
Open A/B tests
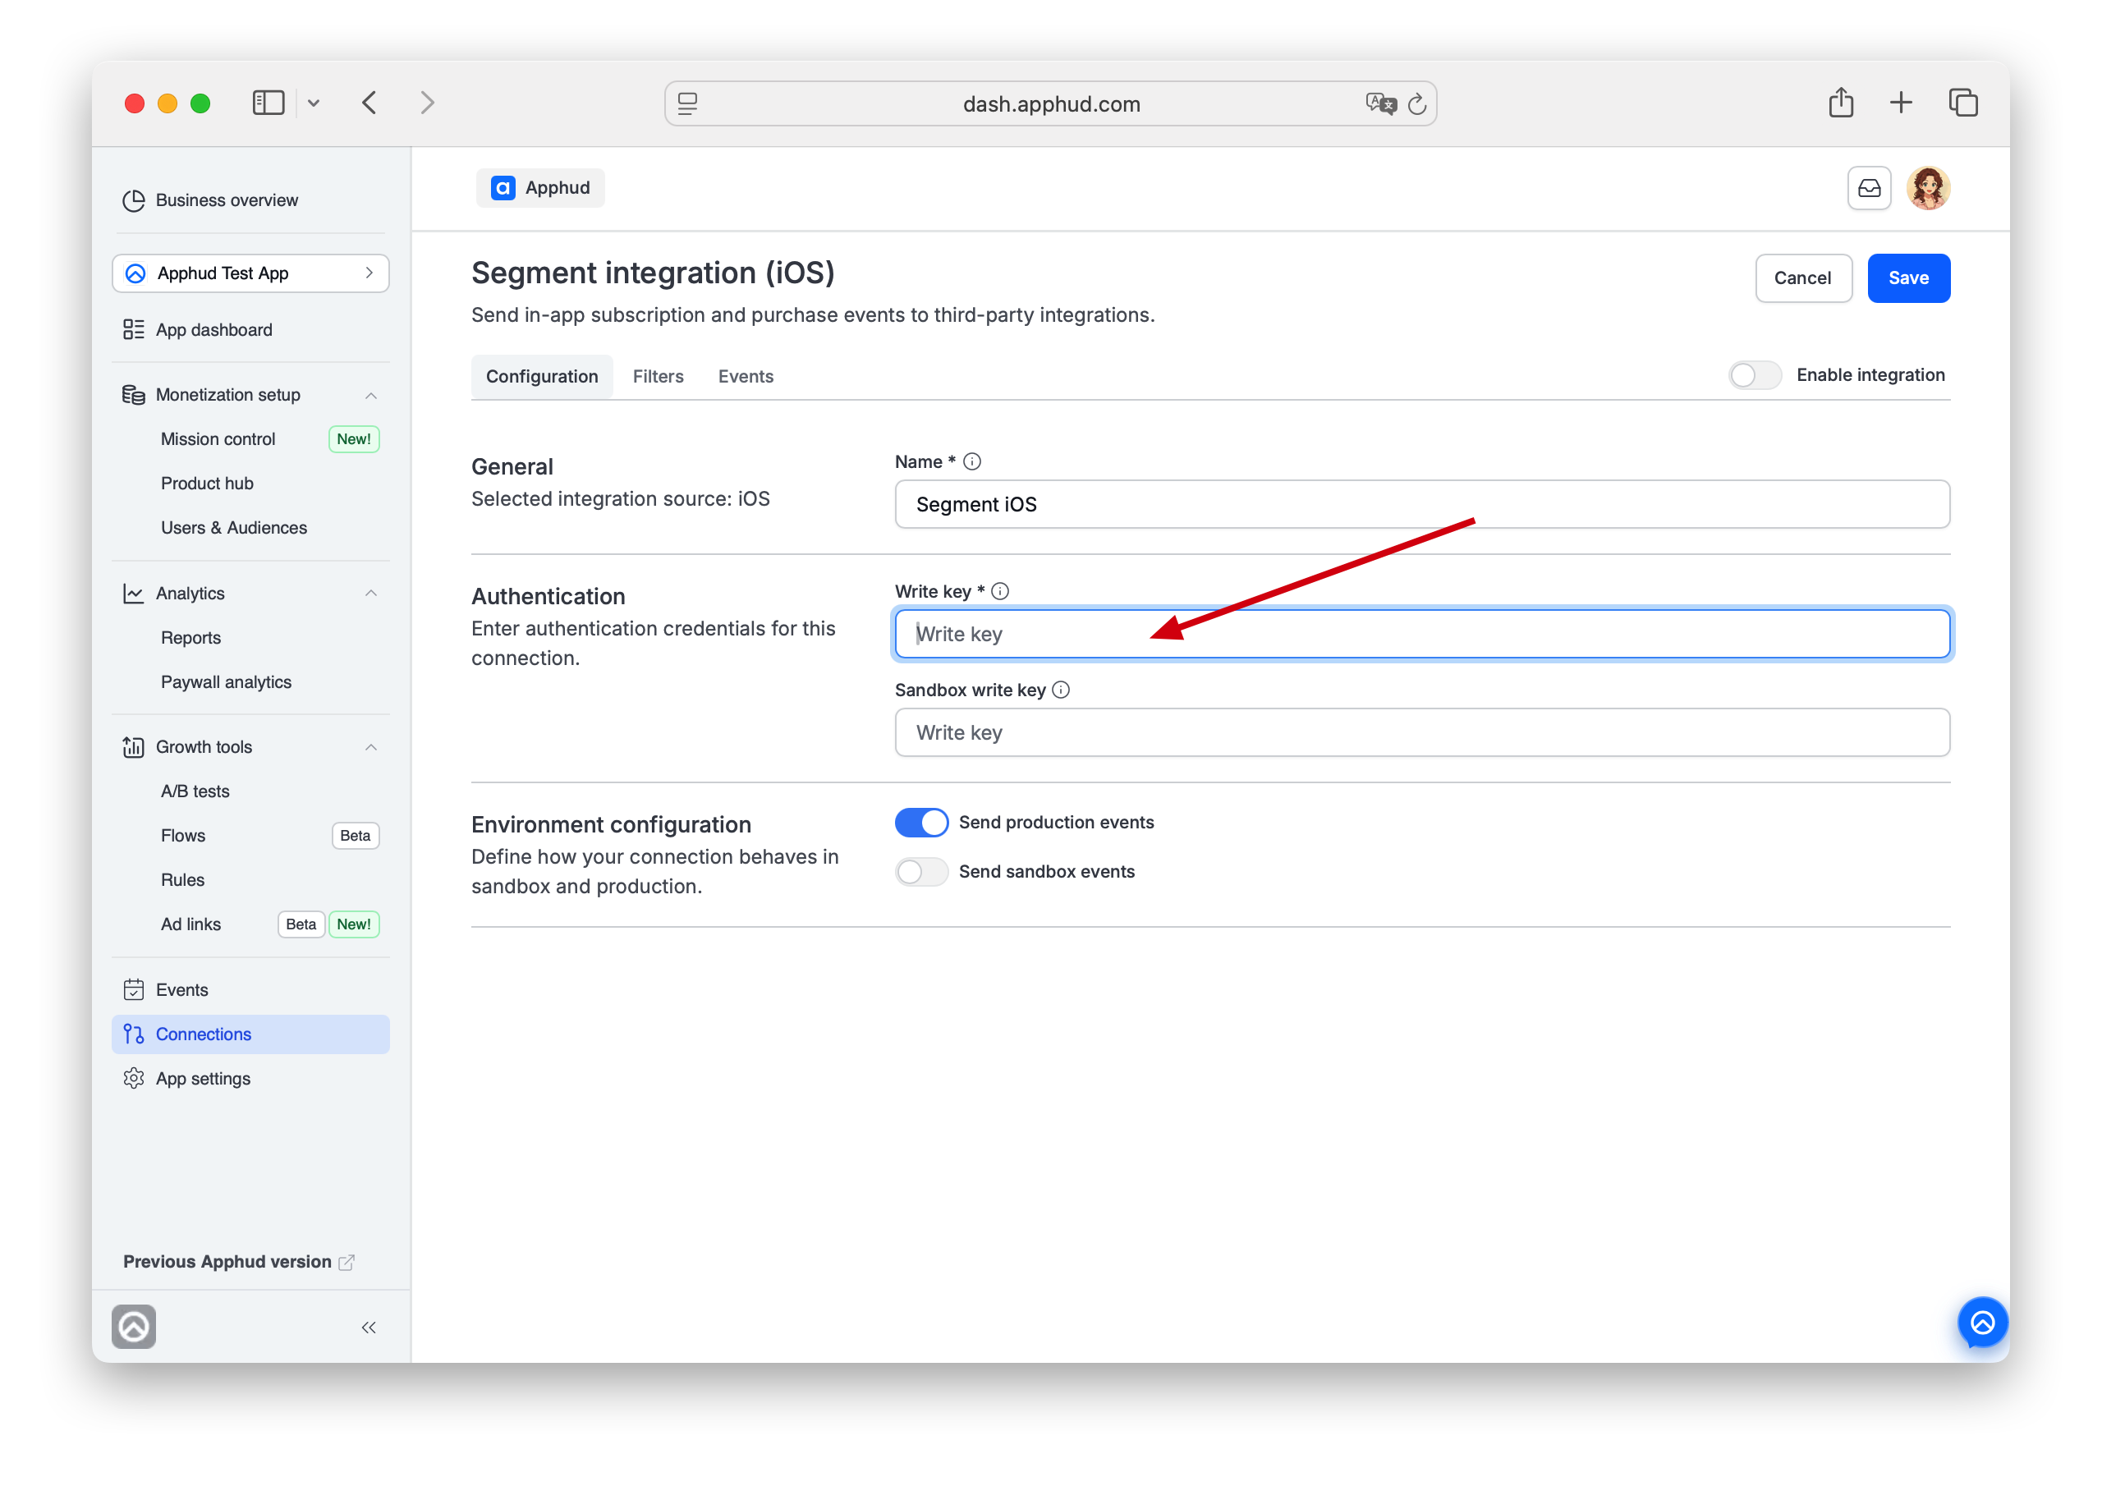195,791
